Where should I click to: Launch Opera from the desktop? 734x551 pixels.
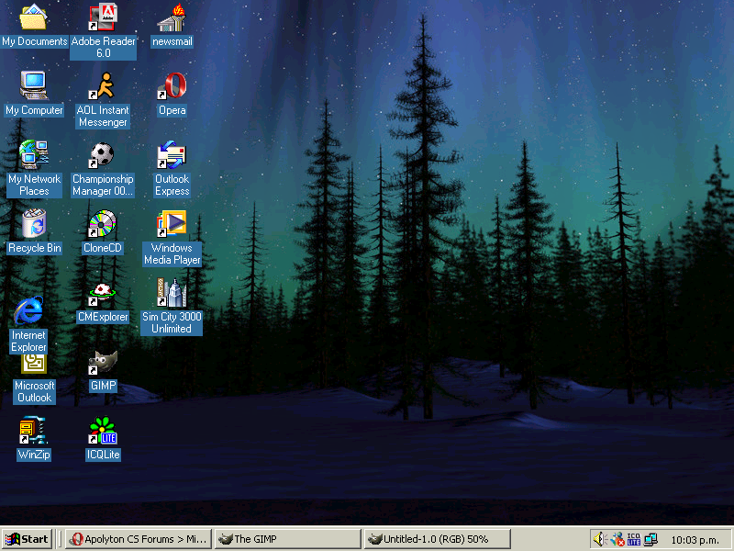pyautogui.click(x=172, y=87)
